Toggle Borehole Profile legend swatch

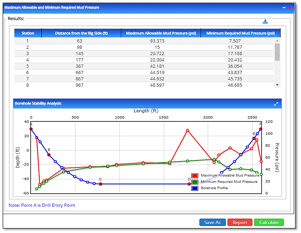195,188
